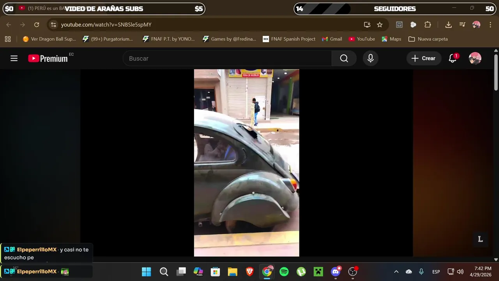Open Ver Dragon Ball Sup... bookmark
This screenshot has height=281, width=499.
[49, 39]
